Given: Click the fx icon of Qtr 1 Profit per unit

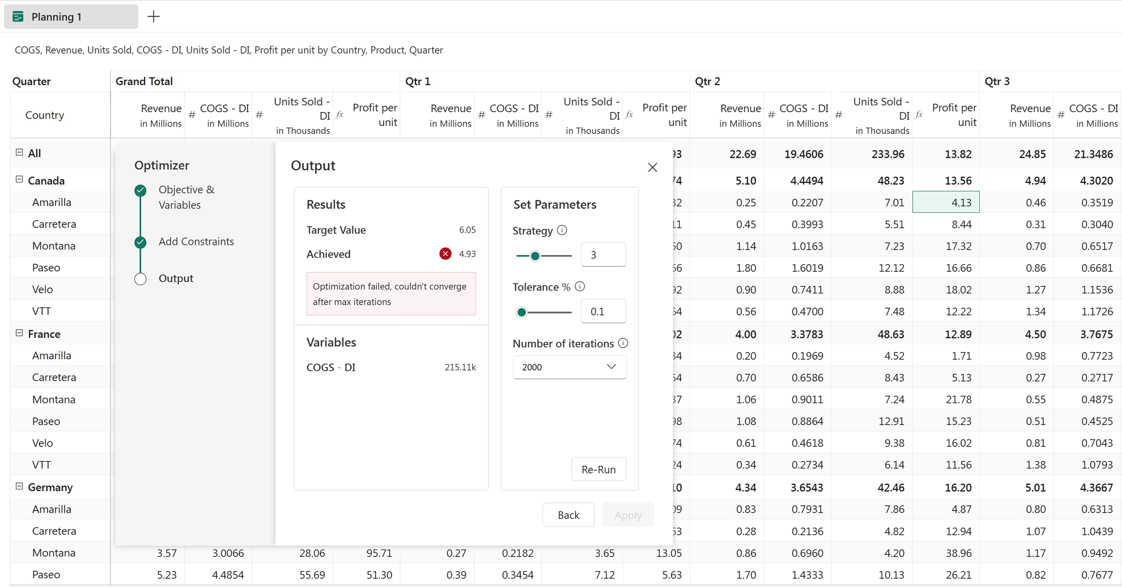Looking at the screenshot, I should pos(630,115).
